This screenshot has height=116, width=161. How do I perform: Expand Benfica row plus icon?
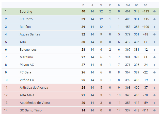pyautogui.click(x=154, y=27)
